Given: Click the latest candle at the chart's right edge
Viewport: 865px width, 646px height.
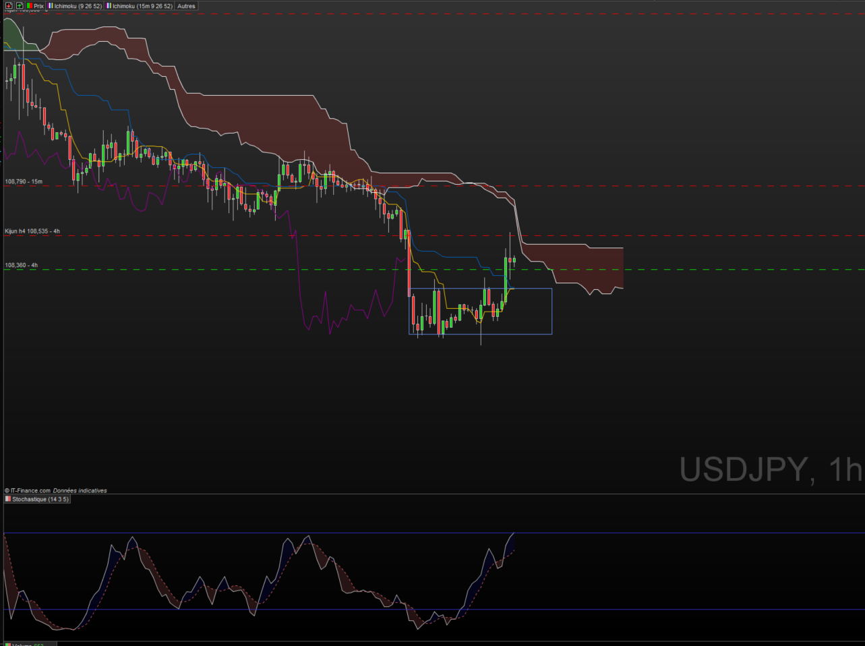Looking at the screenshot, I should 514,260.
